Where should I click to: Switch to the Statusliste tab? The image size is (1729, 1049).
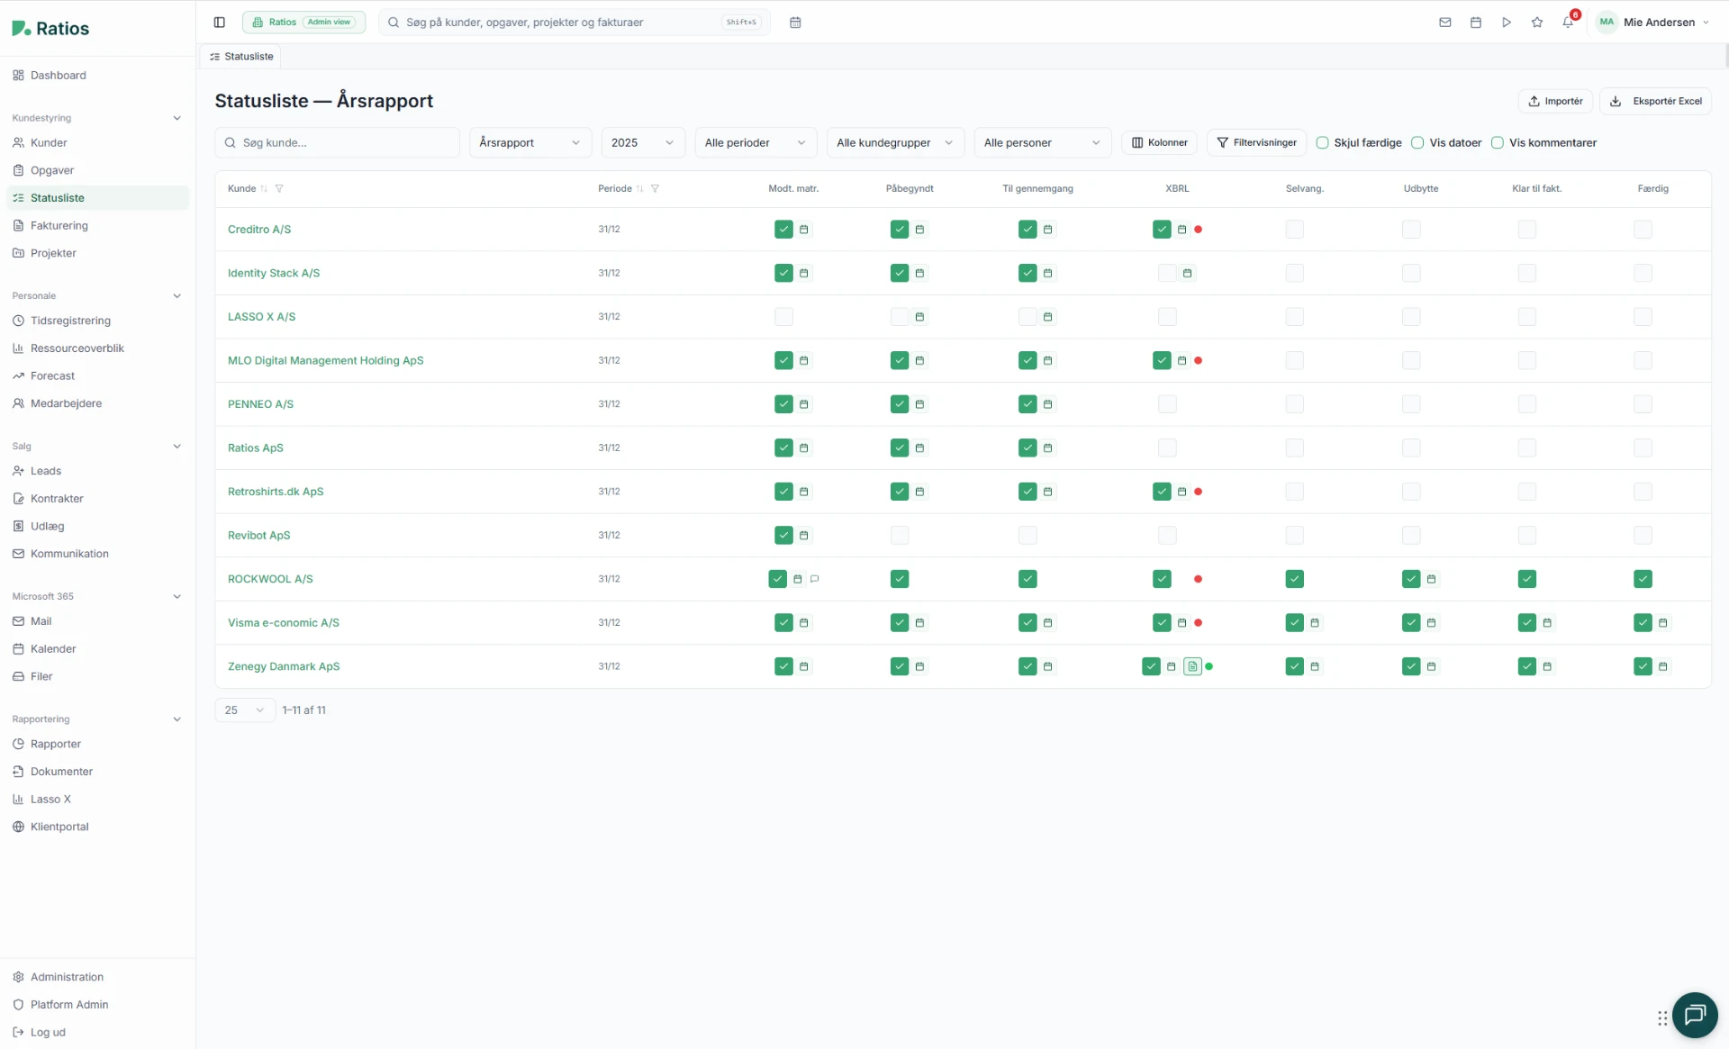point(240,57)
